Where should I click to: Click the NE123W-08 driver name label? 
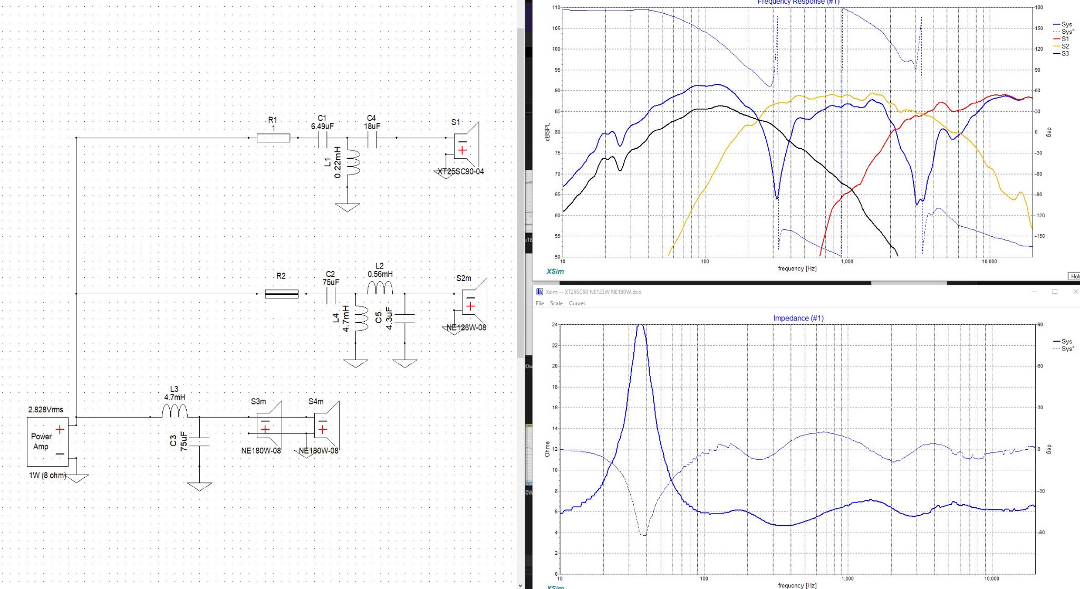point(467,327)
